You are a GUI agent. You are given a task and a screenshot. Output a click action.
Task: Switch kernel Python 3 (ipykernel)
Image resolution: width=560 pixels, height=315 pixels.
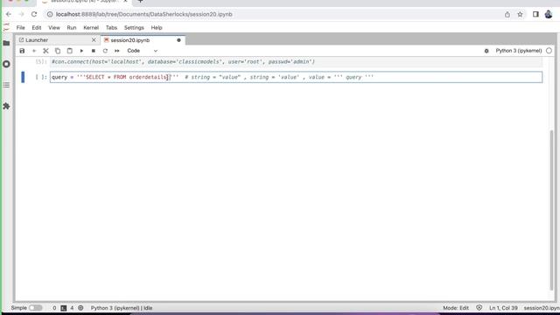(519, 51)
